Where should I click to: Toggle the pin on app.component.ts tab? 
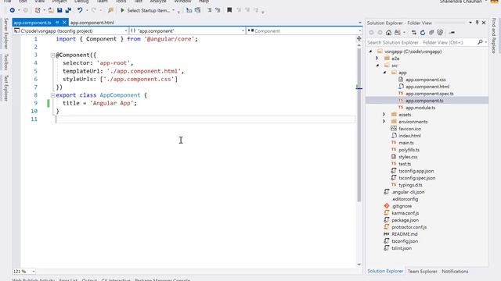pos(57,23)
